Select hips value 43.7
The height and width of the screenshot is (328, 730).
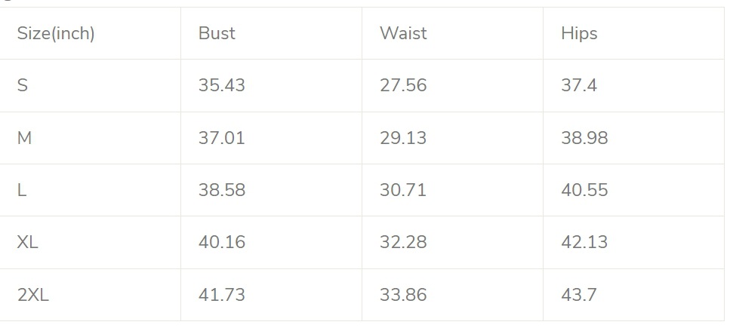[578, 295]
